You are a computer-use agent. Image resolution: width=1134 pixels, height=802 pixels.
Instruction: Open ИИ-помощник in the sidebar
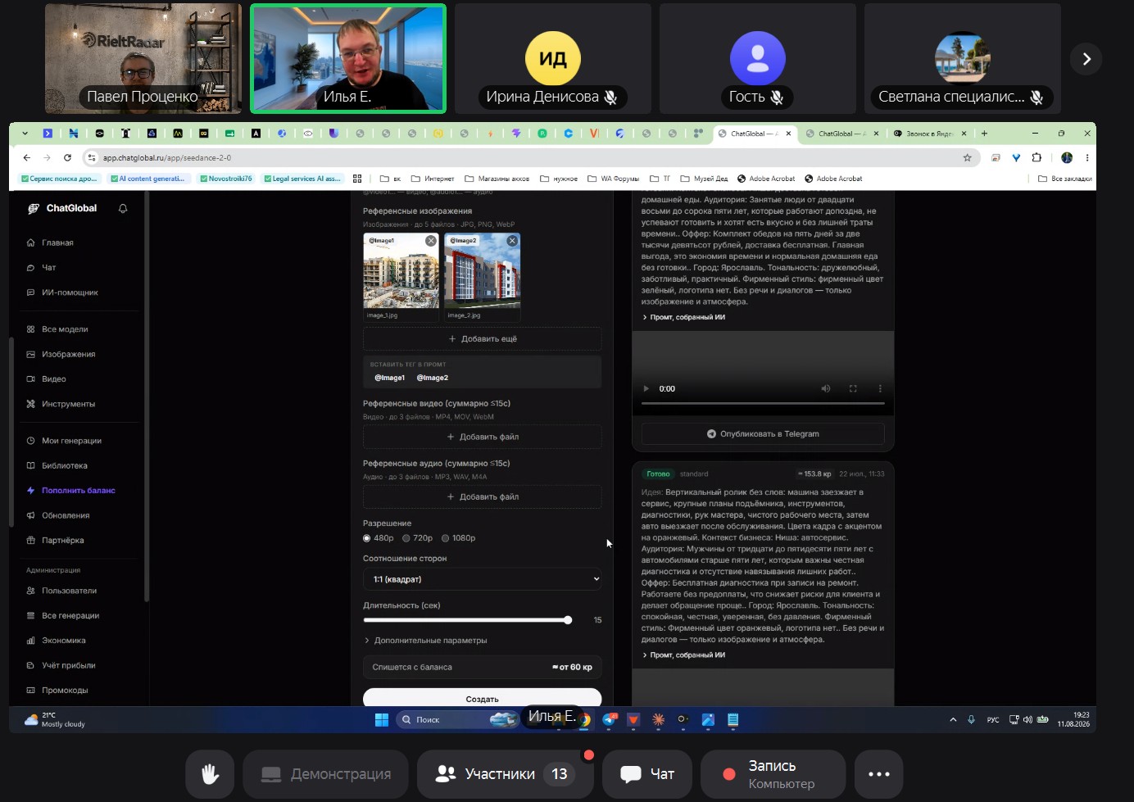point(70,292)
